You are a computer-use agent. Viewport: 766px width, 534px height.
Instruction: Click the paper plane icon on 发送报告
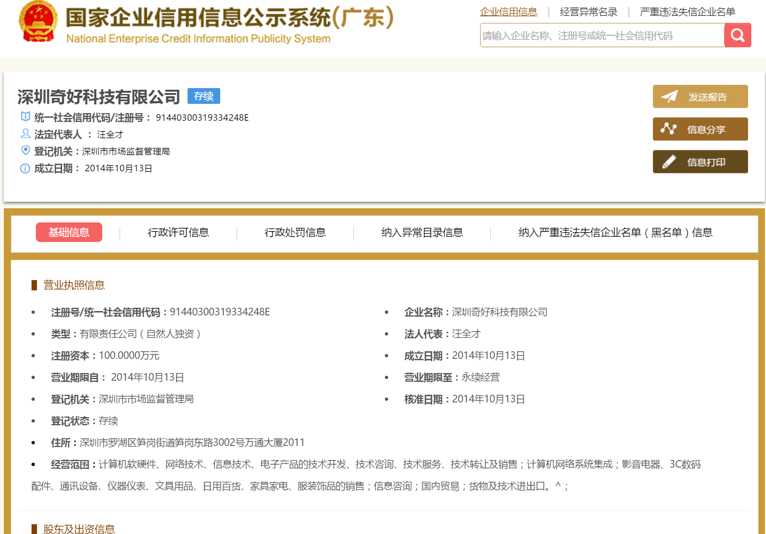coord(669,97)
